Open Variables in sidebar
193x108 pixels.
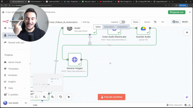(x=13, y=75)
